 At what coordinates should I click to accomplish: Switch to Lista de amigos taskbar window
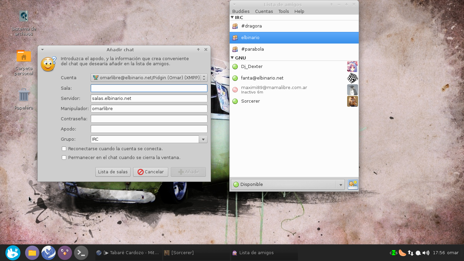click(x=264, y=253)
